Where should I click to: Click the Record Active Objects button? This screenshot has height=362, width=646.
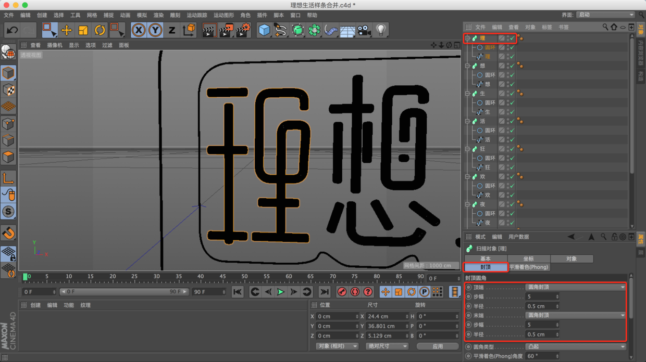coord(342,292)
